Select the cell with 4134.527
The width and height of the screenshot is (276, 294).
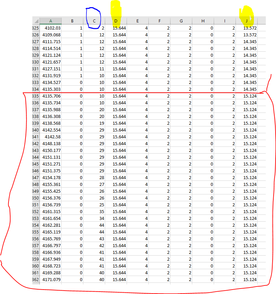point(50,83)
